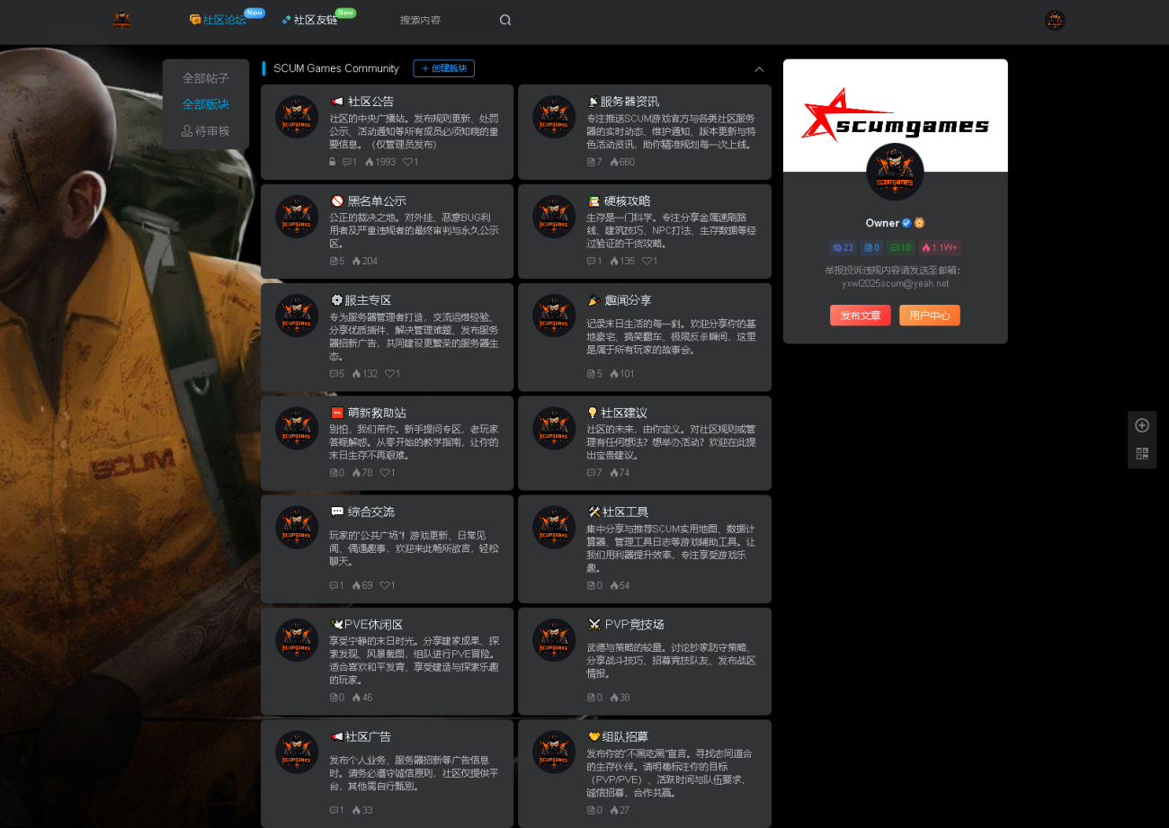
Task: Collapse the SCUM Games Community section
Action: (x=759, y=69)
